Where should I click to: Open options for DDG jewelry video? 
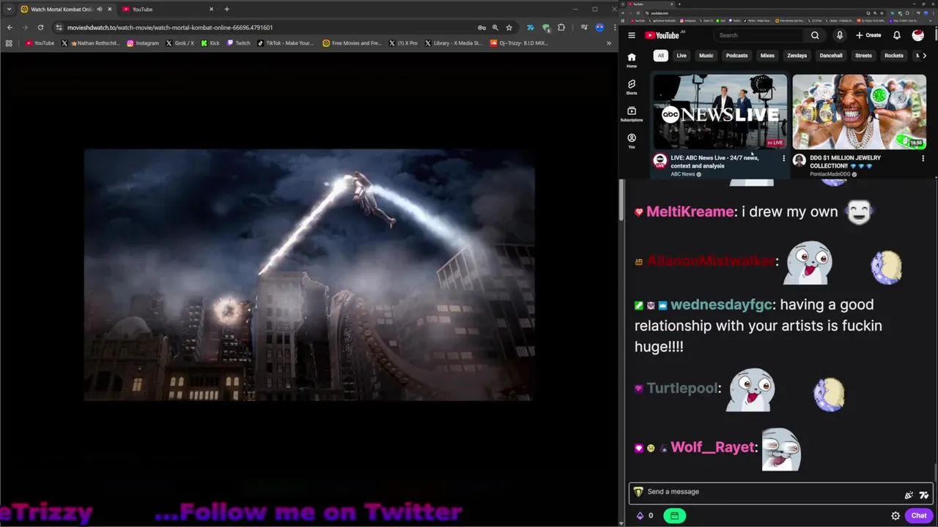[923, 158]
